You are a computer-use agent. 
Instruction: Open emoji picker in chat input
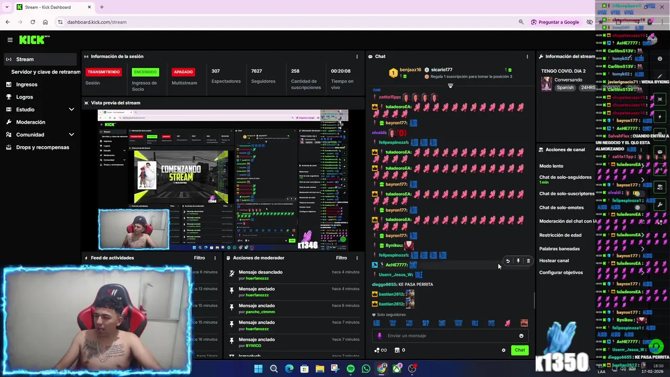point(521,336)
